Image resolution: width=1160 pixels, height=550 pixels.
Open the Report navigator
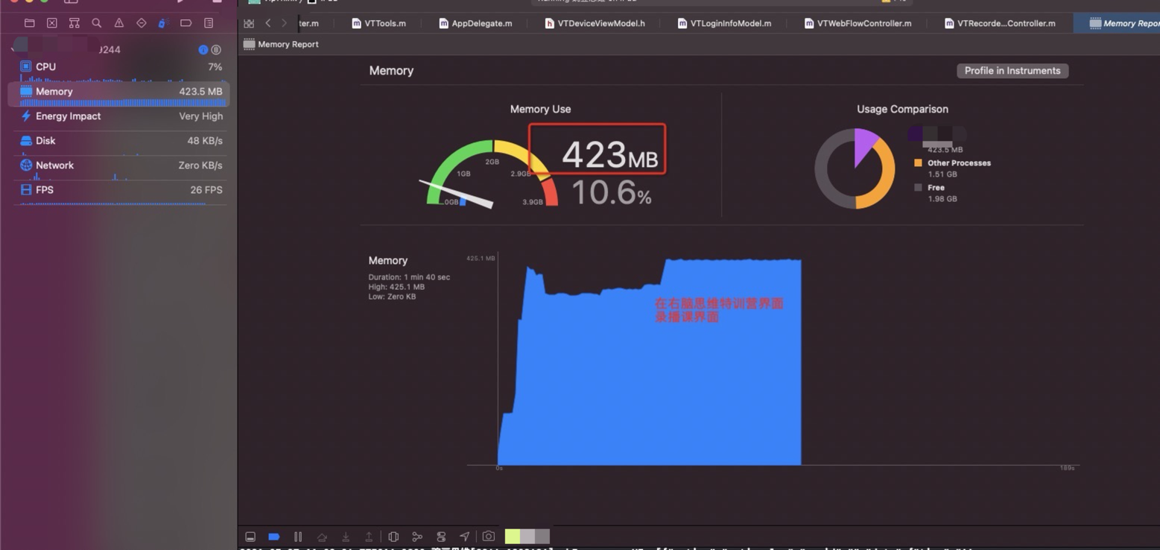[x=209, y=23]
